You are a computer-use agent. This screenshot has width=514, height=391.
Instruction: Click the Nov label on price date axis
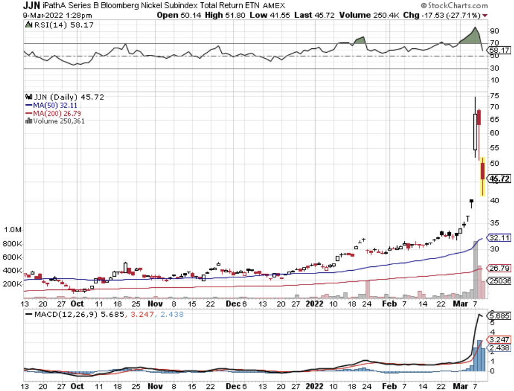155,304
